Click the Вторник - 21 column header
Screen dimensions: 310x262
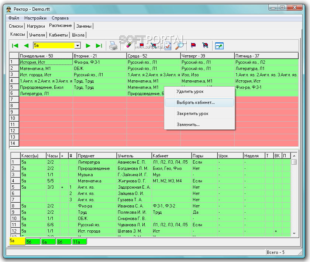(x=100, y=56)
